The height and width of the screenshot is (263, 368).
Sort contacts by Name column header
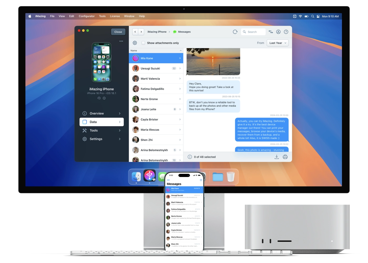156,50
